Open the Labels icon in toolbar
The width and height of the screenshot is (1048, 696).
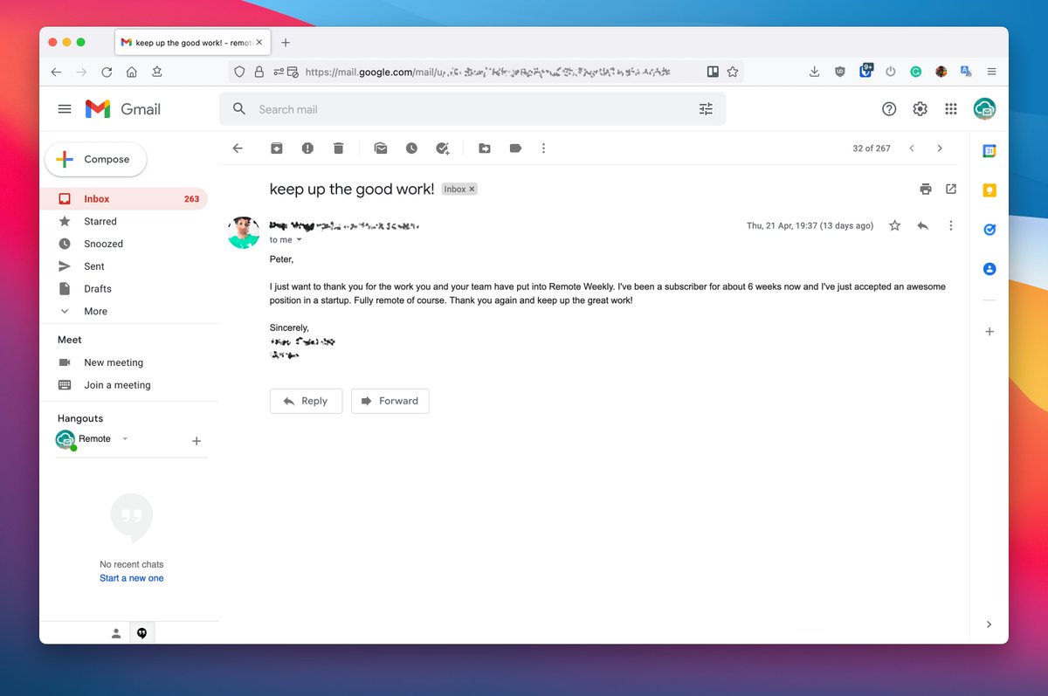coord(515,148)
